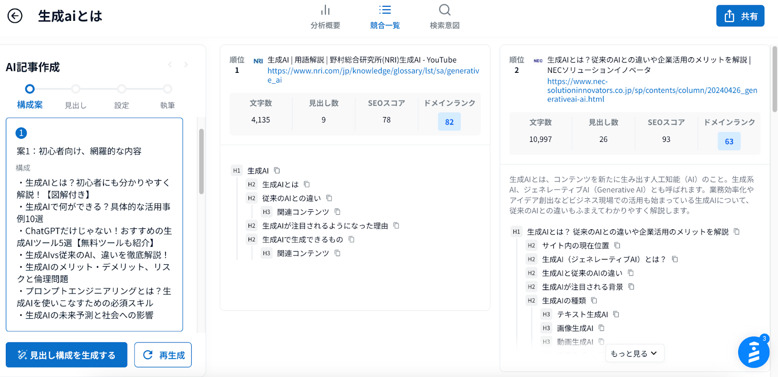Copy the NEC H1 title heading
Viewport: 778px width, 377px height.
736,232
